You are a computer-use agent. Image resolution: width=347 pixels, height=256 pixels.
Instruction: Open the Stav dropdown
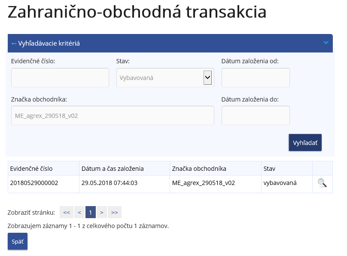point(165,78)
